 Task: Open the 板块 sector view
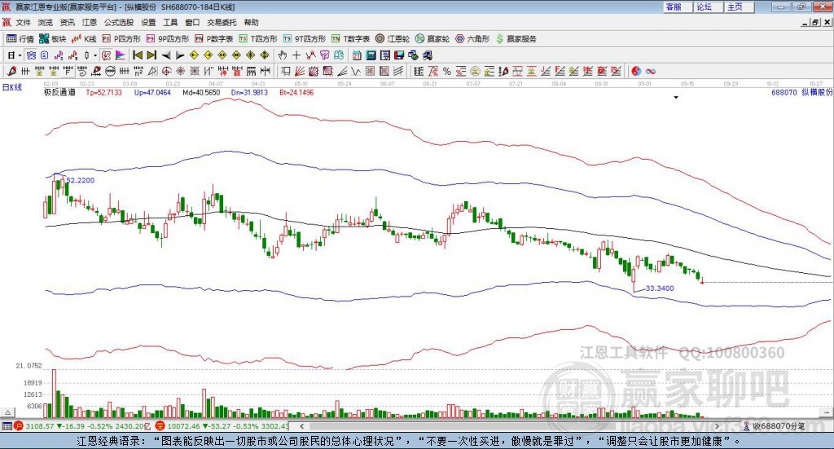pyautogui.click(x=53, y=38)
